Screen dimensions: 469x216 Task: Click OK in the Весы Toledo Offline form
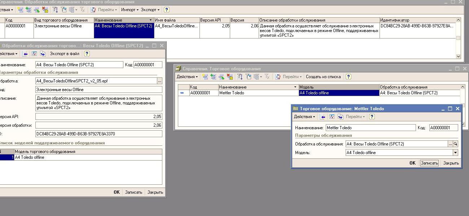[x=117, y=192]
